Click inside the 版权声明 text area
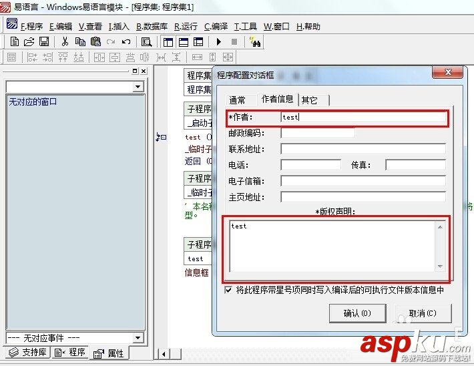474x366 pixels. tap(332, 246)
